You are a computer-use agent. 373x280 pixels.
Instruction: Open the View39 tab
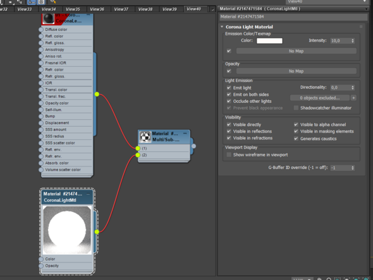point(169,9)
